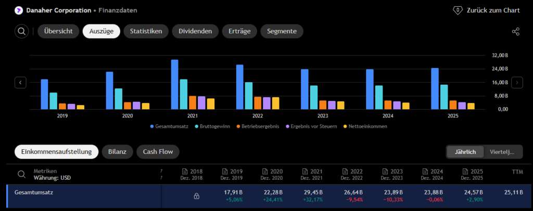The image size is (533, 211).
Task: Click the -9,54% change in 2022
Action: click(x=354, y=200)
